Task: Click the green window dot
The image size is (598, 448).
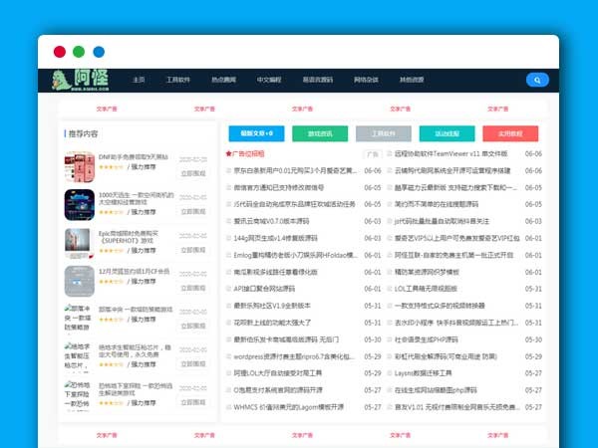Action: [79, 52]
